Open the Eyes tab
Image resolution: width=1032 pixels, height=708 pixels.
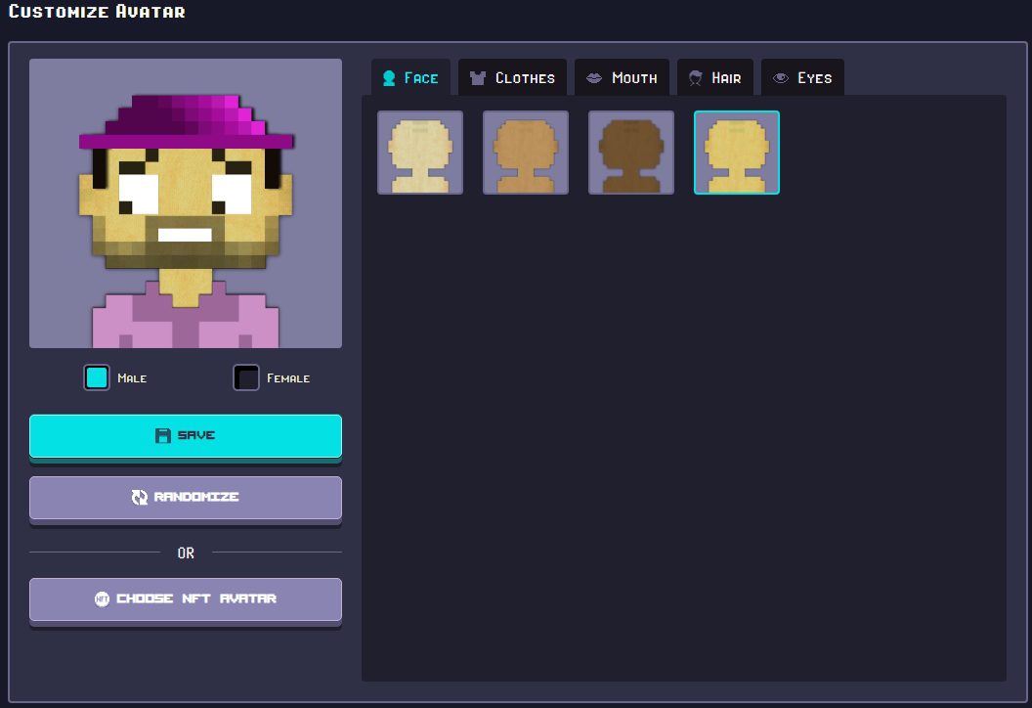click(802, 77)
